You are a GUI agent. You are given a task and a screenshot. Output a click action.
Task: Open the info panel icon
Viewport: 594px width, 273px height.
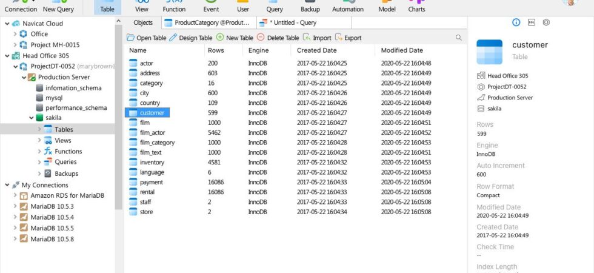tap(516, 22)
